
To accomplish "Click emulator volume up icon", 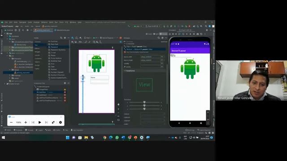I will click(x=173, y=34).
